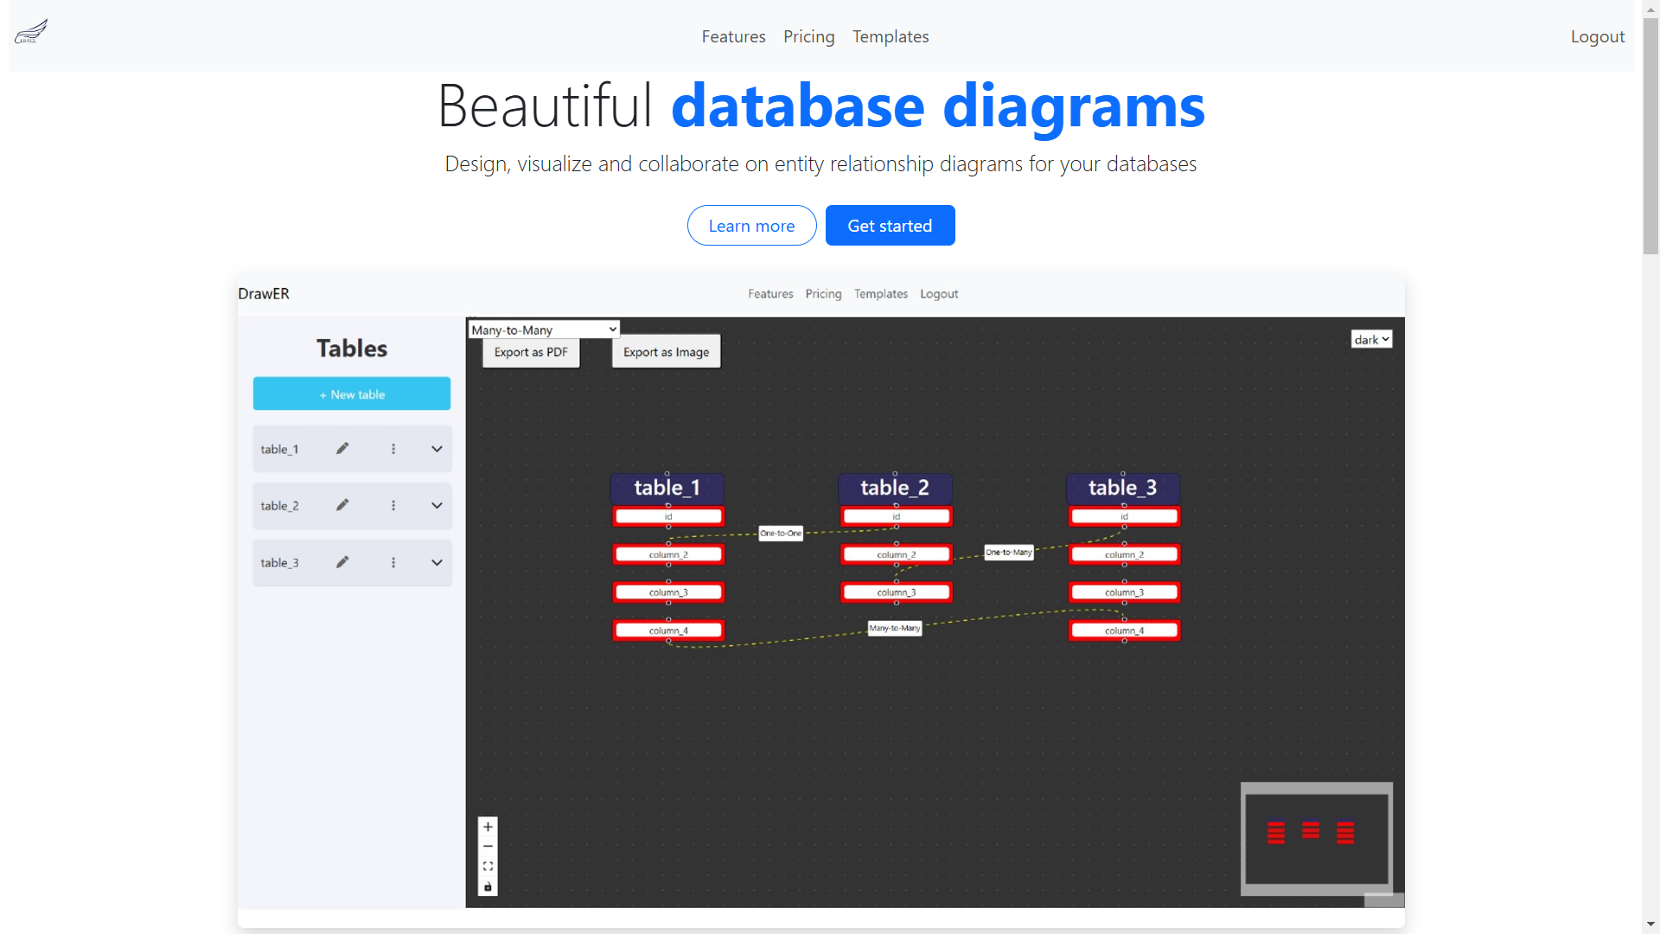Expand the table_1 entry chevron
1660x934 pixels.
coord(437,449)
